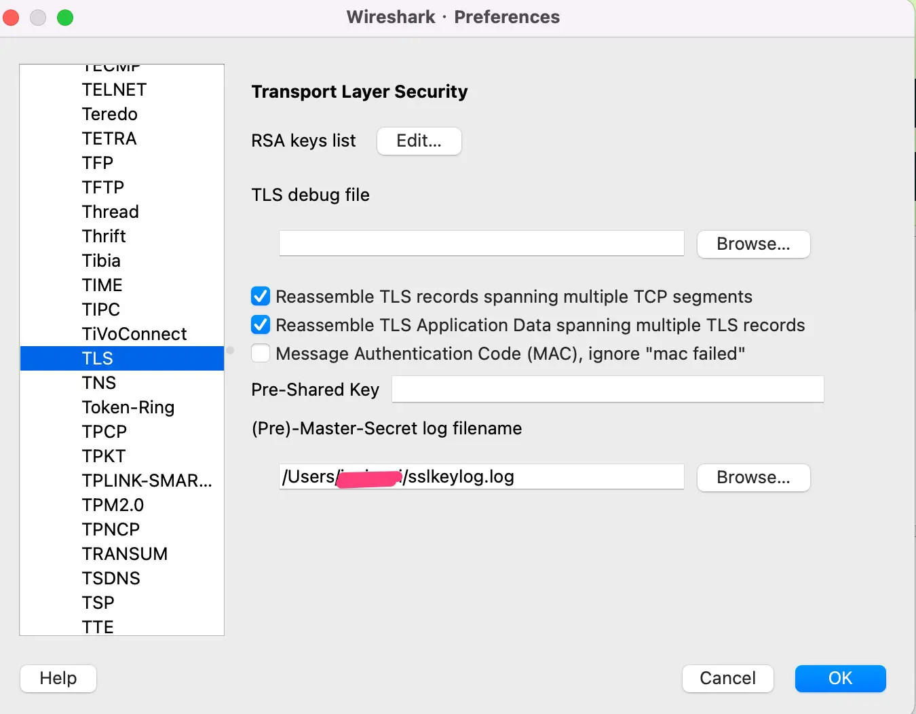The height and width of the screenshot is (714, 916).
Task: Choose TFTP from the protocol list
Action: (103, 187)
